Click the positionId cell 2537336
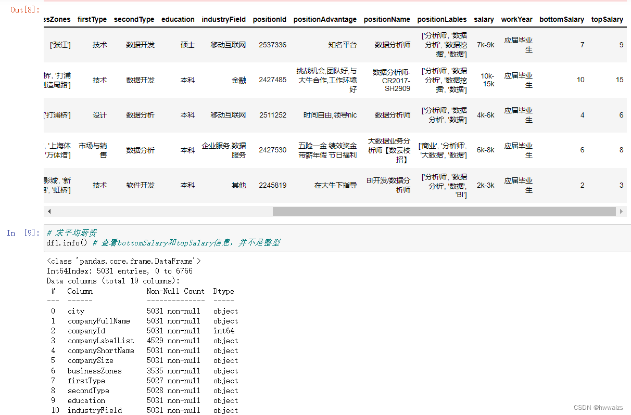The height and width of the screenshot is (415, 631). coord(273,45)
